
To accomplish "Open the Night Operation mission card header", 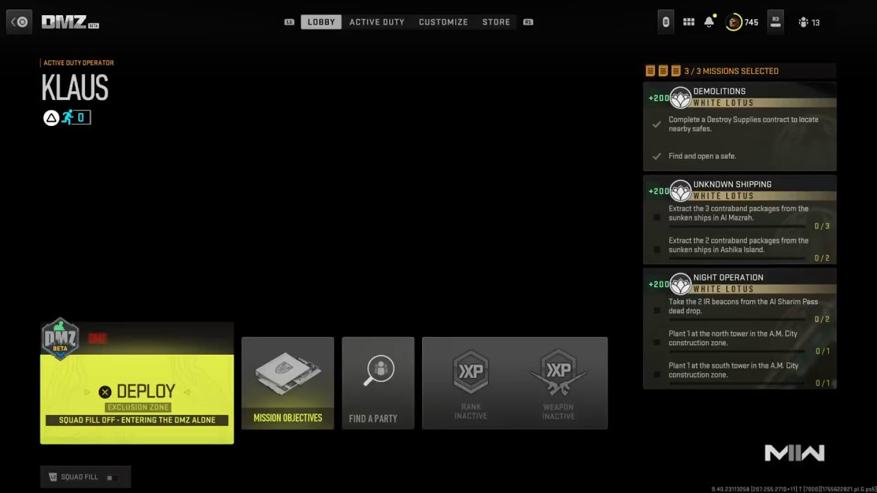I will [740, 283].
